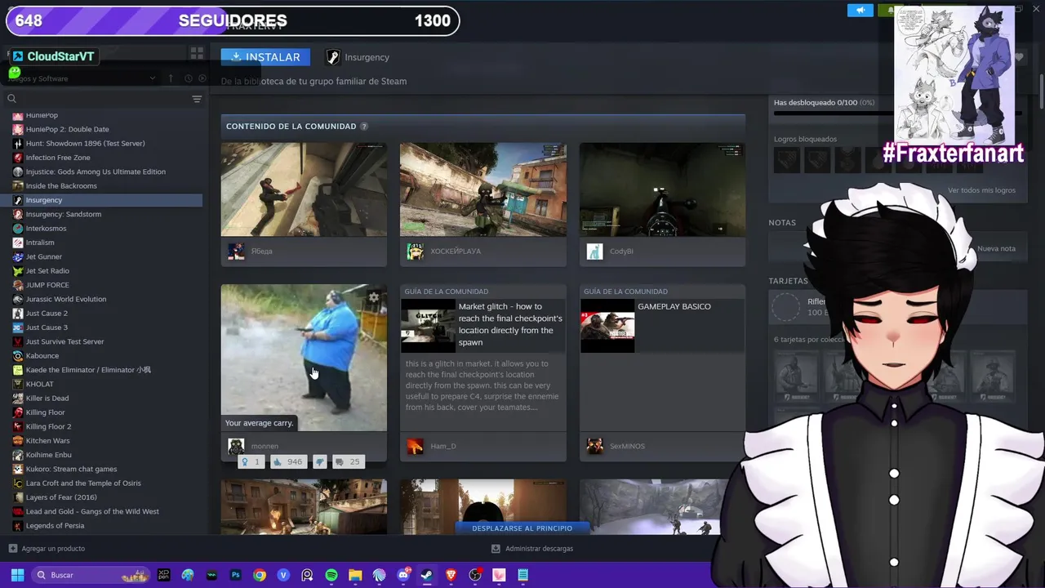
Task: Open Interkosmos in the game list
Action: coord(46,228)
